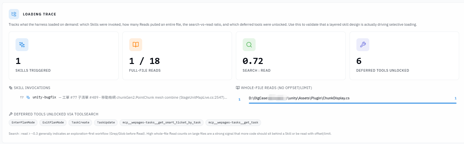Click the mcp__wepages-tasks__get_smart_ticket_by_task chip
Screen dimensions: 464x144
point(162,122)
